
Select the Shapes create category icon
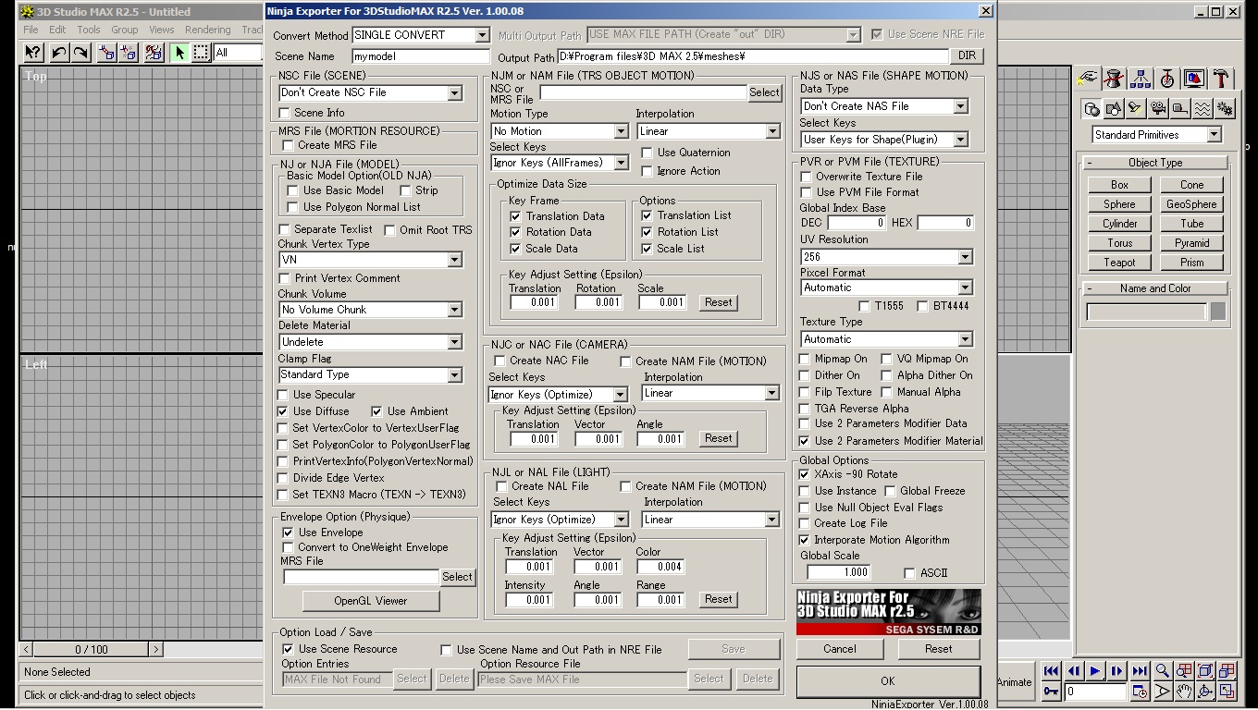(x=1114, y=109)
